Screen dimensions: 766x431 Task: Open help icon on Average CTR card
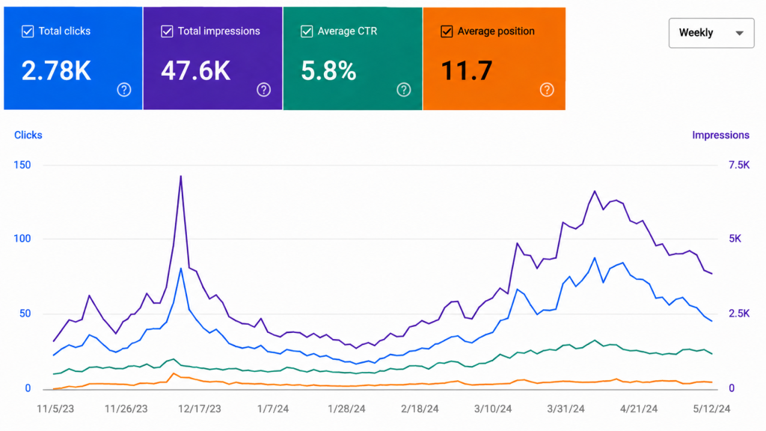click(x=403, y=90)
